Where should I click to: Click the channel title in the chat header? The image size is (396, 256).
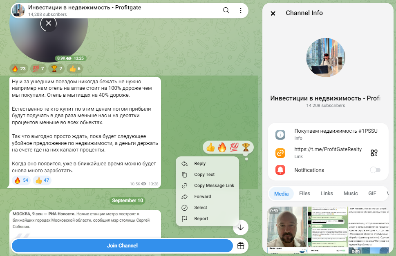click(x=85, y=8)
